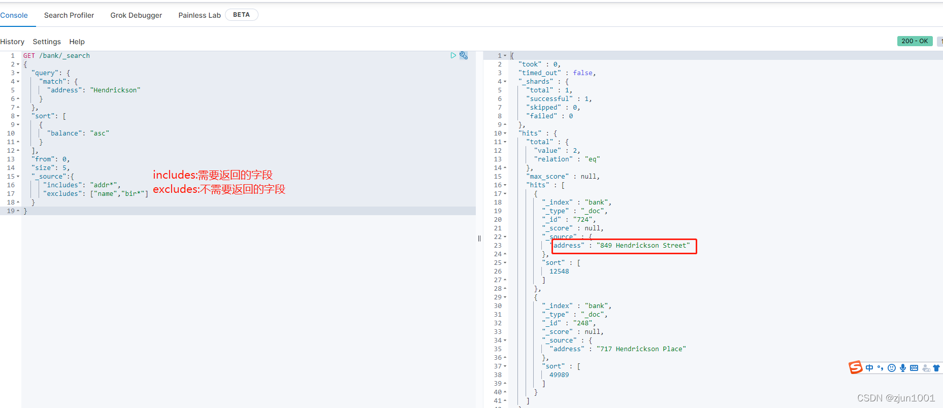The image size is (943, 408).
Task: Click "took" : 0 in the response
Action: pyautogui.click(x=539, y=64)
